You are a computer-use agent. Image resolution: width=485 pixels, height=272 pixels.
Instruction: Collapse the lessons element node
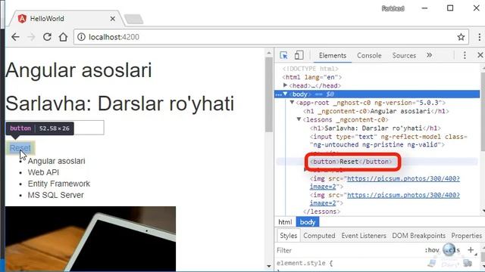pos(299,119)
